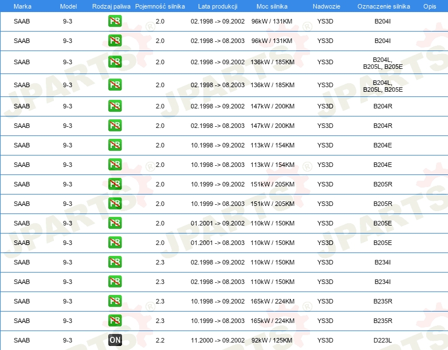Viewport: 448px width, 350px height.
Task: Click 165kW / 224KM in row starting 10.1998
Action: click(273, 301)
